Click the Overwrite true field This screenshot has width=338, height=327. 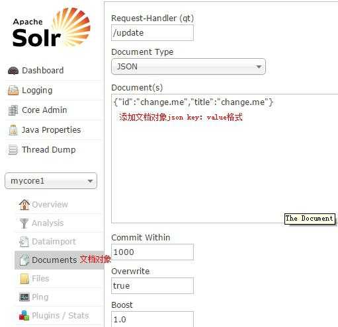tap(152, 286)
